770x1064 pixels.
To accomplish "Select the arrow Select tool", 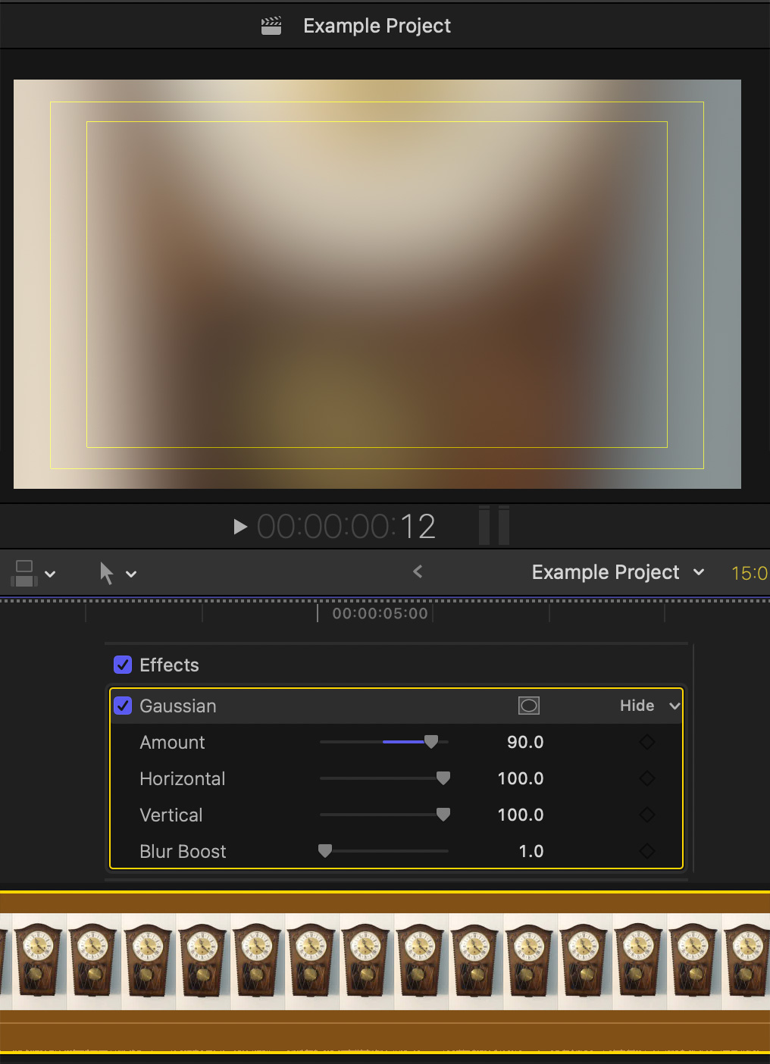I will (x=107, y=573).
